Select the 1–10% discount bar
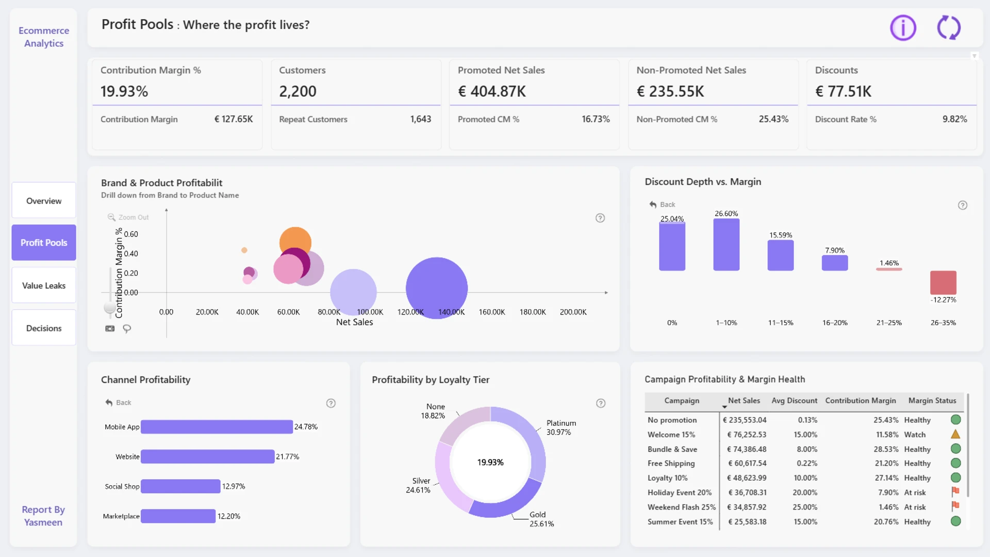 pyautogui.click(x=726, y=244)
